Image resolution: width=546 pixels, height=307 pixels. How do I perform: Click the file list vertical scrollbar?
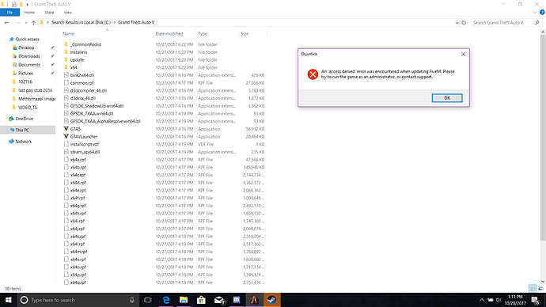[543, 138]
